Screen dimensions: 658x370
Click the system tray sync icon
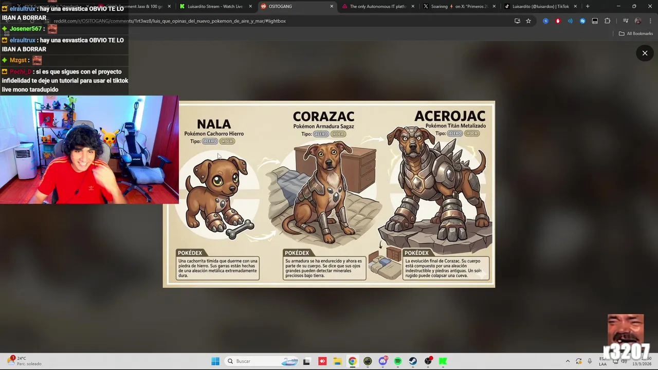[x=579, y=361]
